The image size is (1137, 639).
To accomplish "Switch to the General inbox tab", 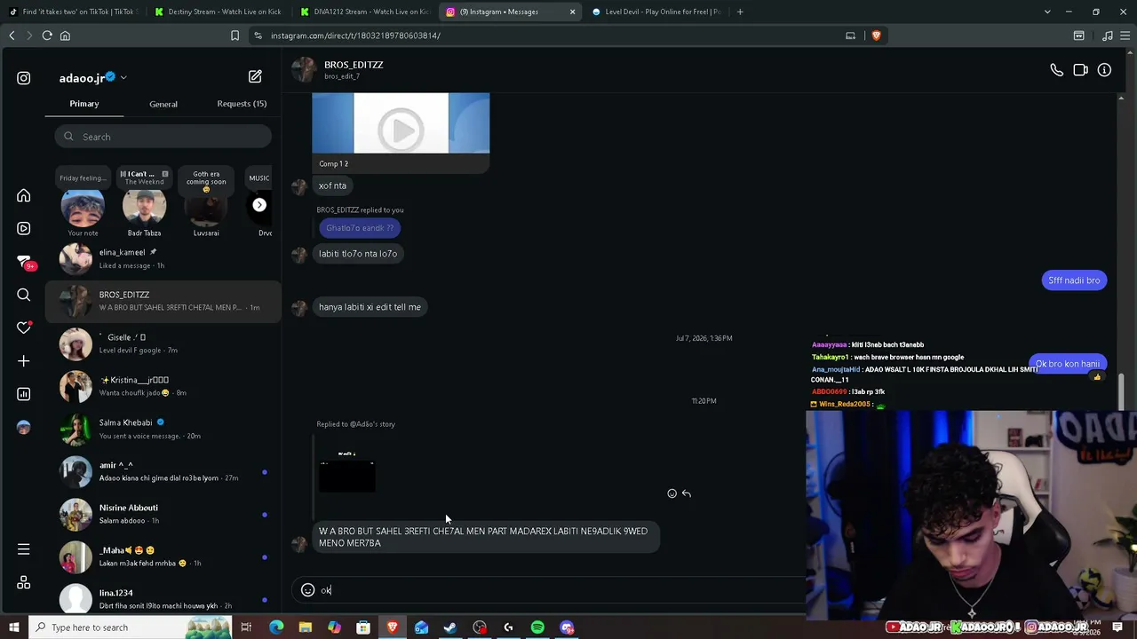I will [163, 104].
